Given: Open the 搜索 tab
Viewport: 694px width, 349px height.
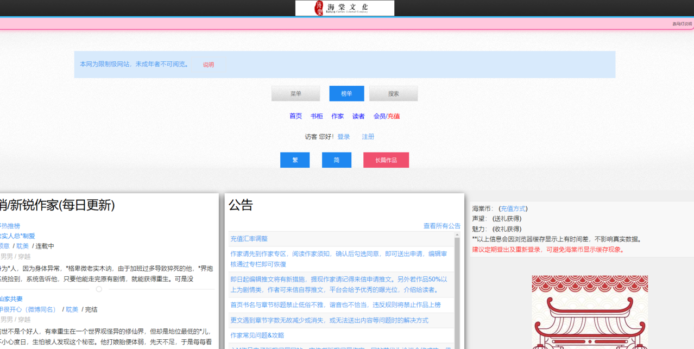Looking at the screenshot, I should tap(393, 93).
